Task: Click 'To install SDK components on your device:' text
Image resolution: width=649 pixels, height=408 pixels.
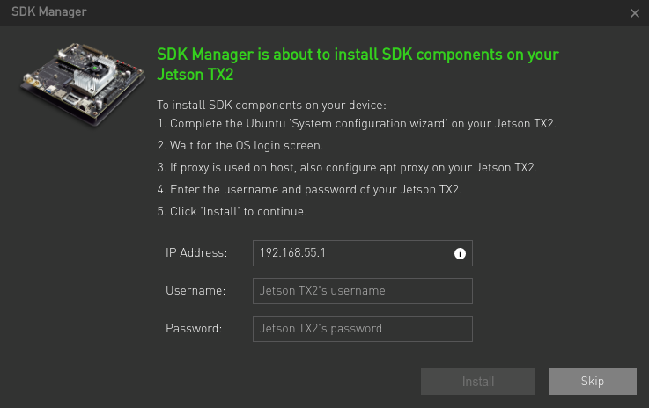Action: tap(271, 105)
